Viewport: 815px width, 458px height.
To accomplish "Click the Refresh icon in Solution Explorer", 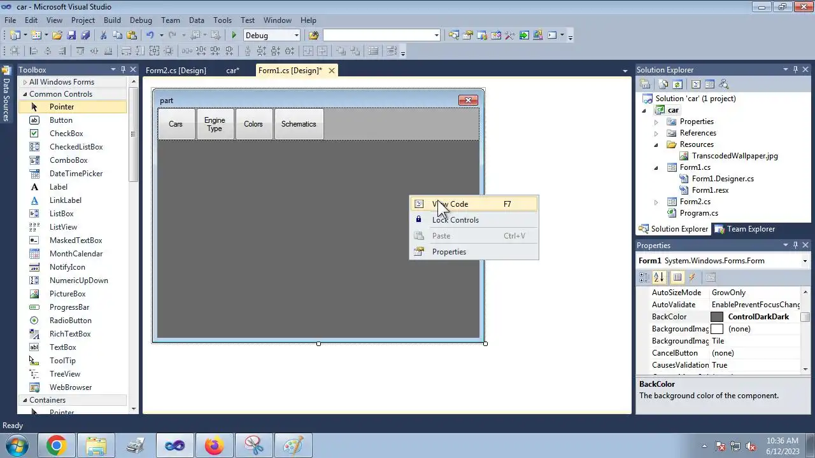I will point(677,84).
